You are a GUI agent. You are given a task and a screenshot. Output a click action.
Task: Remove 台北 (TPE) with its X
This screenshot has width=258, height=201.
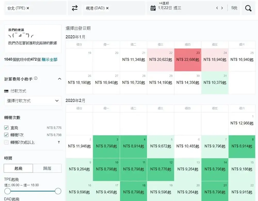[x=28, y=8]
